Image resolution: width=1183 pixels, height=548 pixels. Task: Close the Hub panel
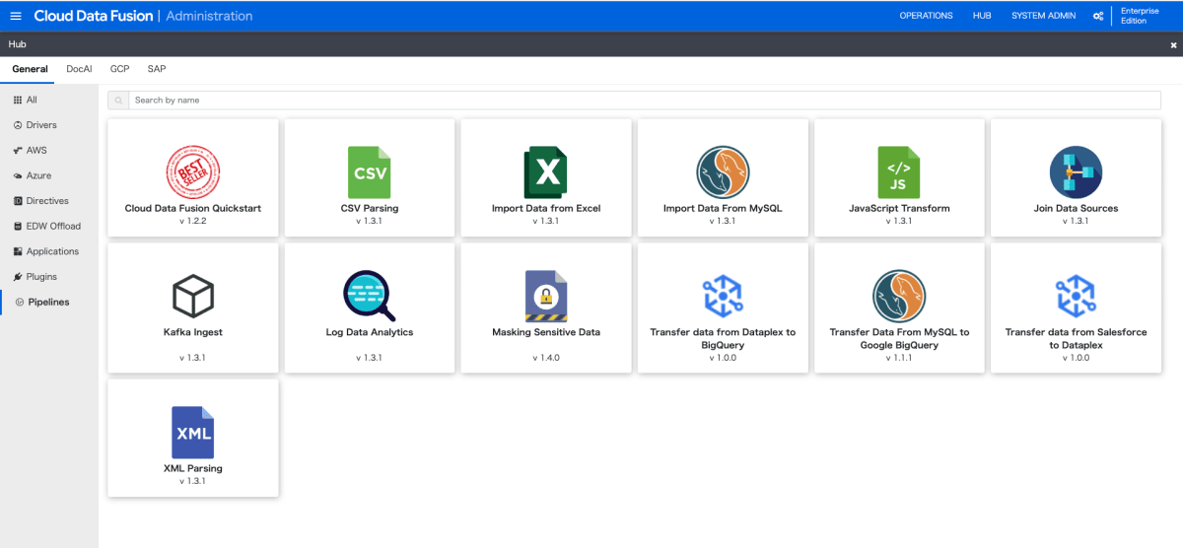(x=1173, y=45)
